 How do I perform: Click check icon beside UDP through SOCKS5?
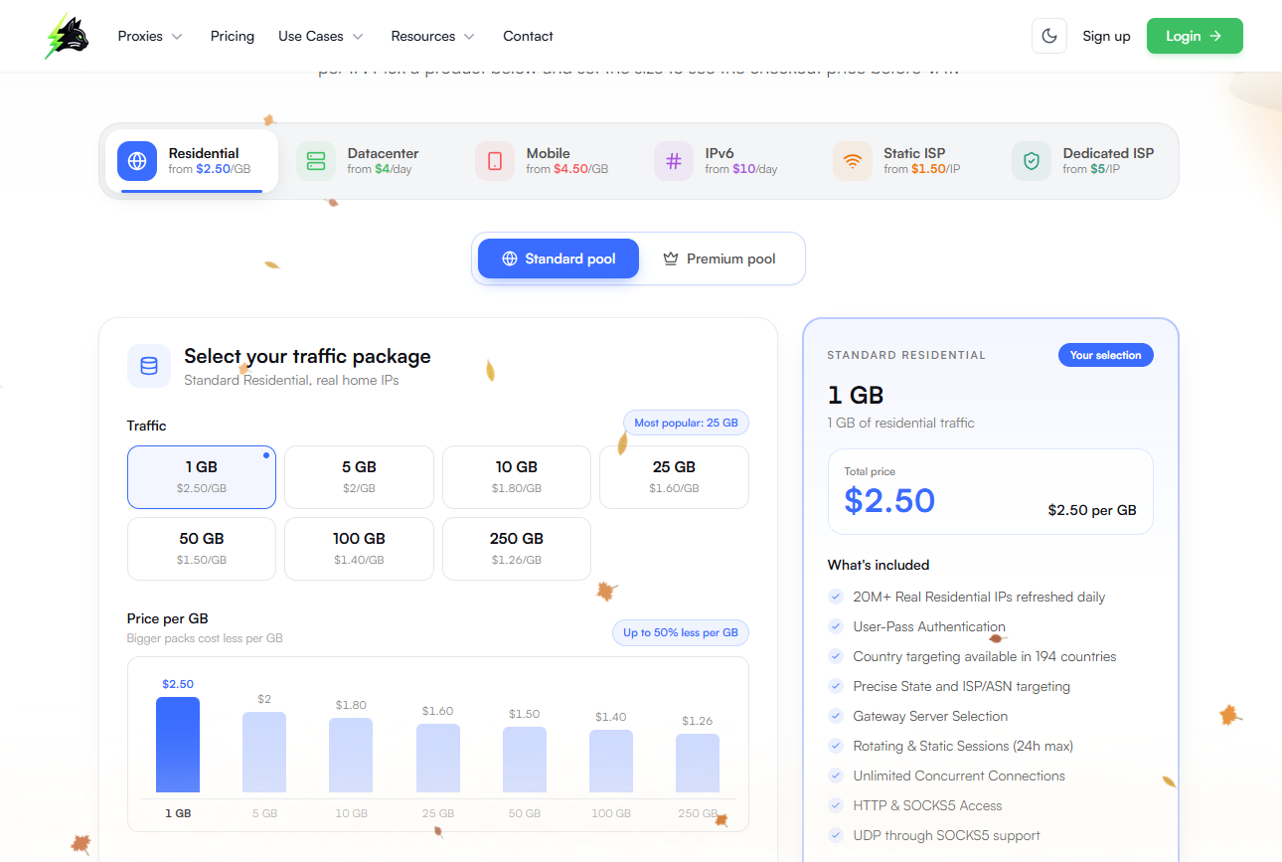click(836, 835)
